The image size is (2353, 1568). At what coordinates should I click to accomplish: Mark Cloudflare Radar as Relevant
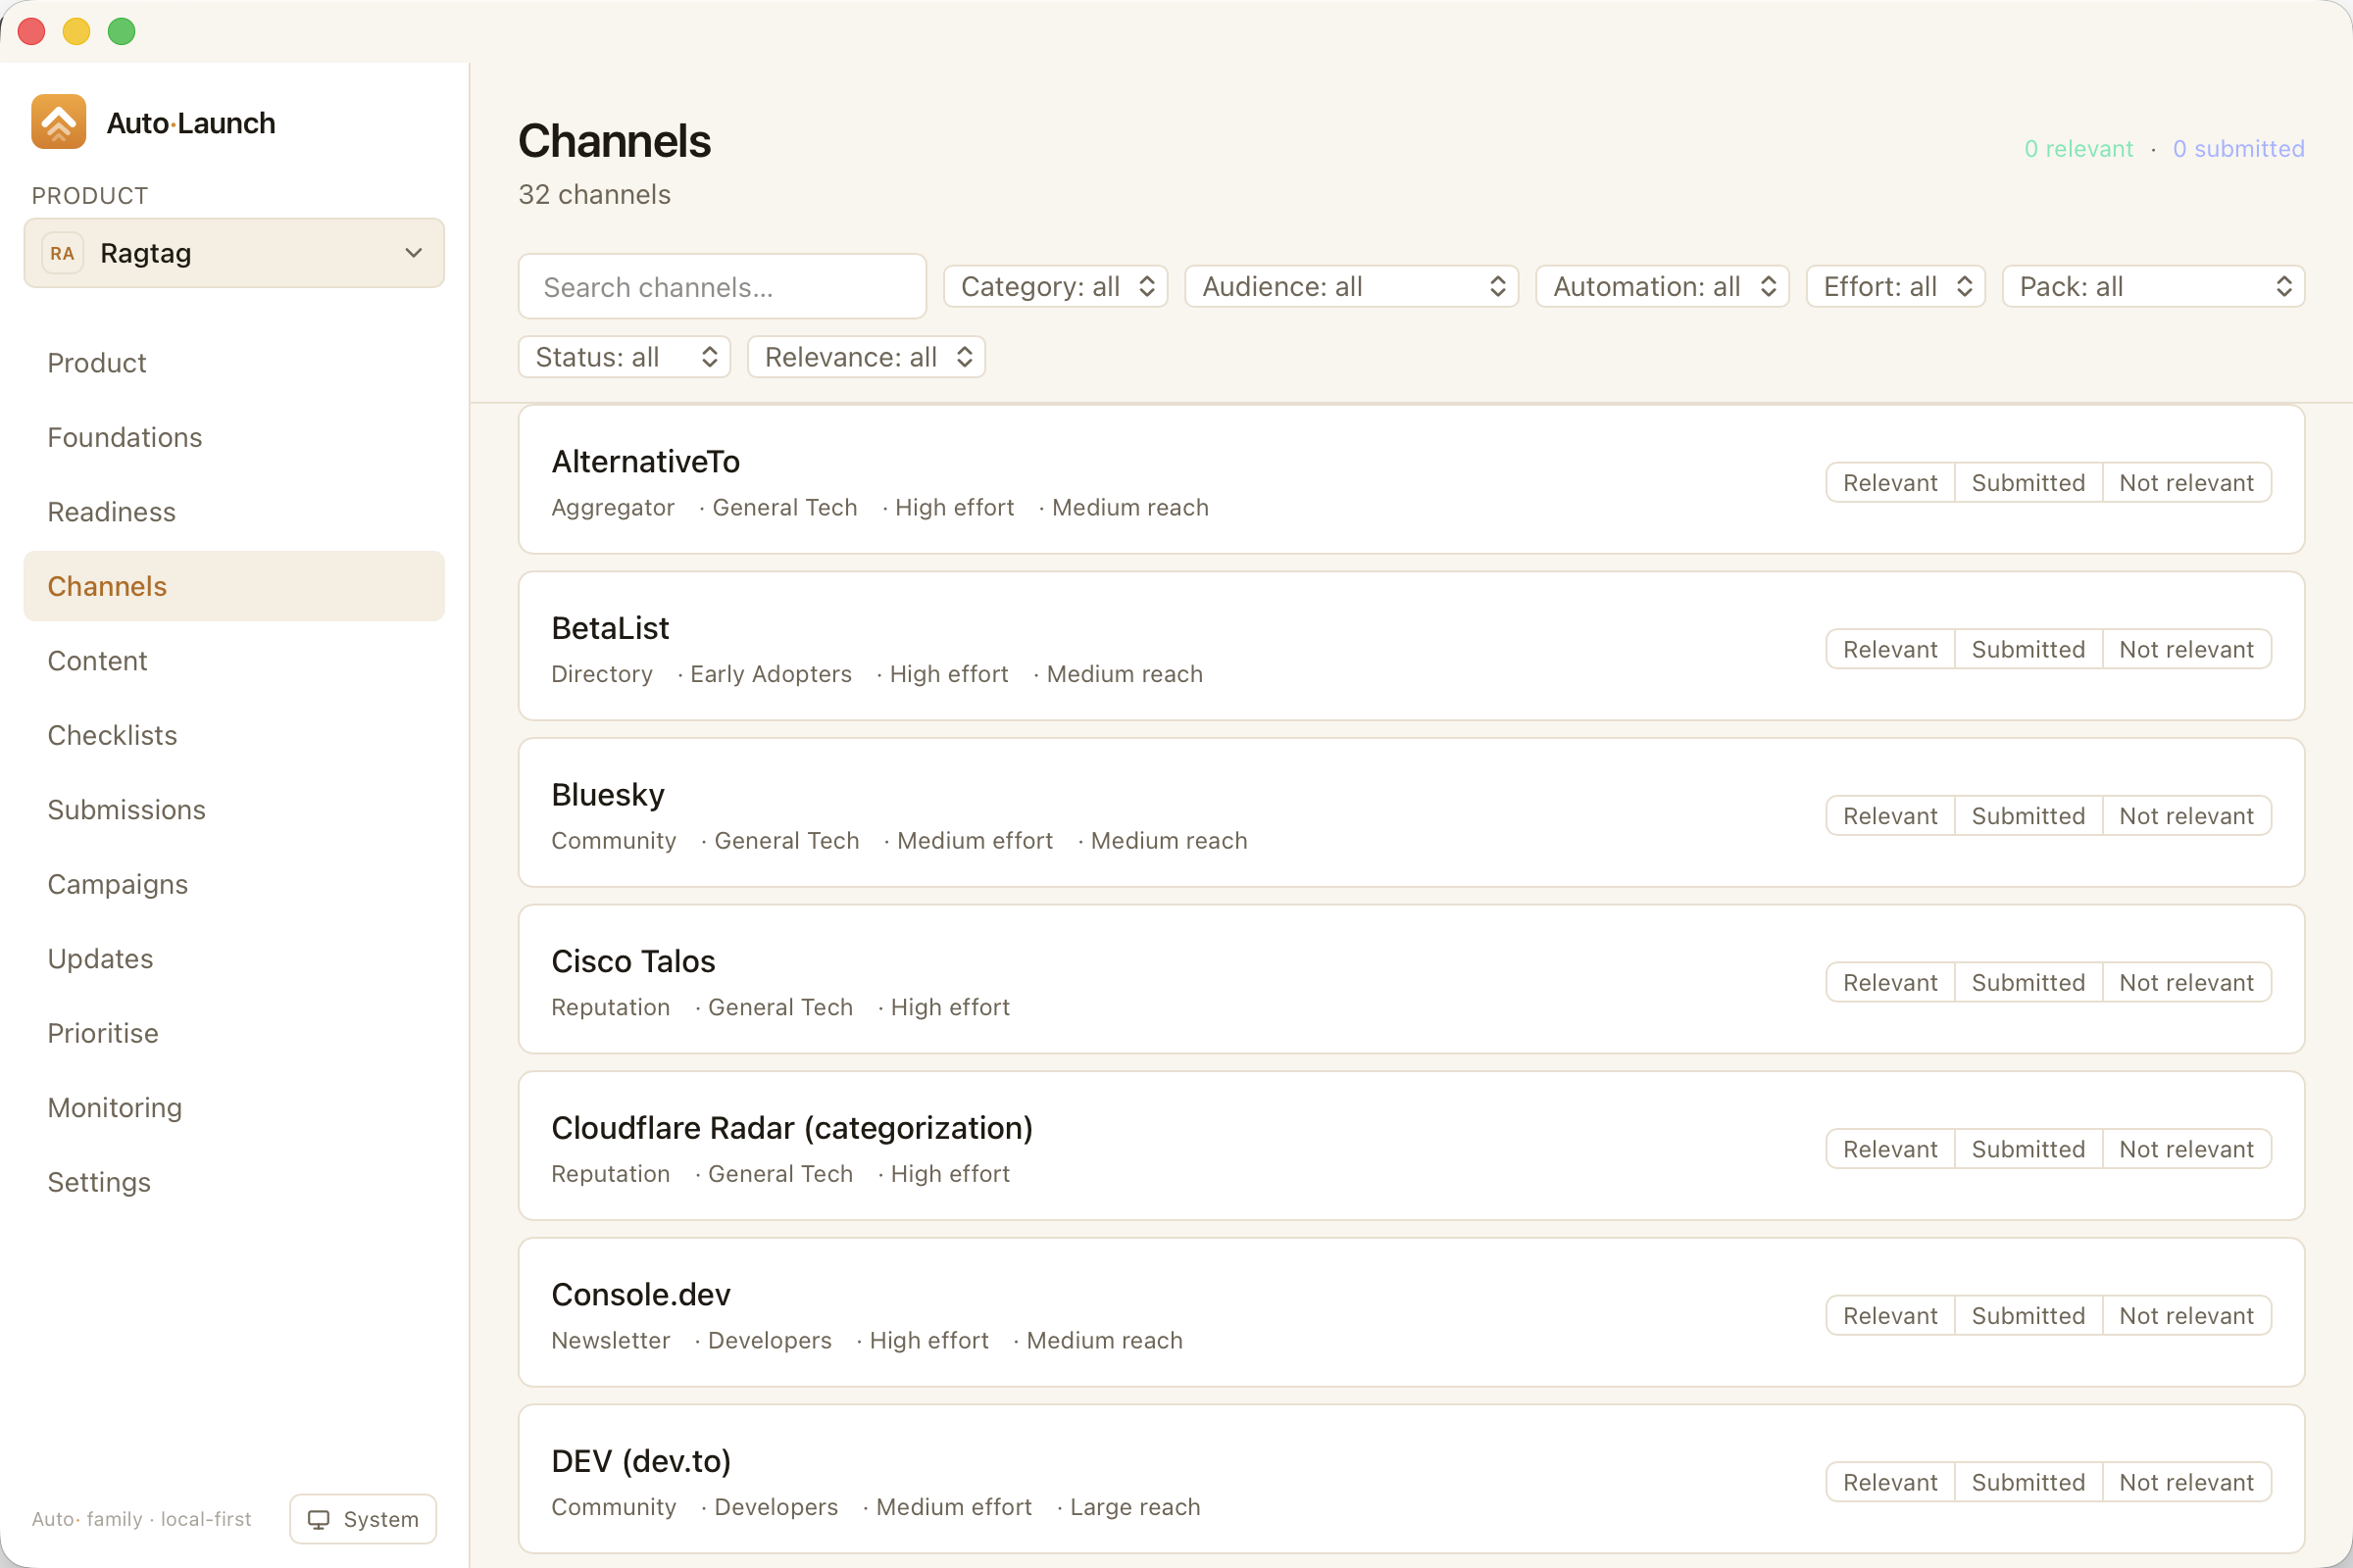[x=1890, y=1149]
